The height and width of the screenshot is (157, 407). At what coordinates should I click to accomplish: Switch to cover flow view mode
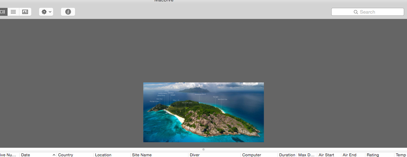tap(3, 12)
